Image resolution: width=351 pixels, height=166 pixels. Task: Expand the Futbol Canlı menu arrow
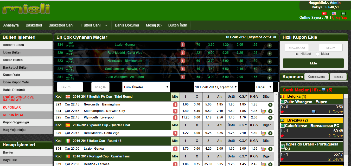click(x=106, y=25)
